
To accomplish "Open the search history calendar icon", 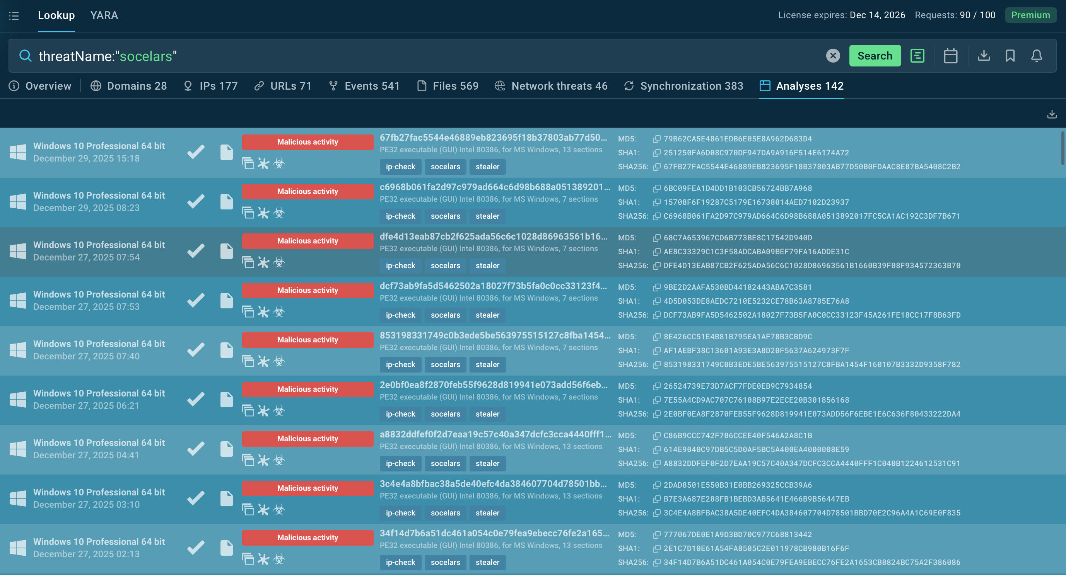I will 951,56.
